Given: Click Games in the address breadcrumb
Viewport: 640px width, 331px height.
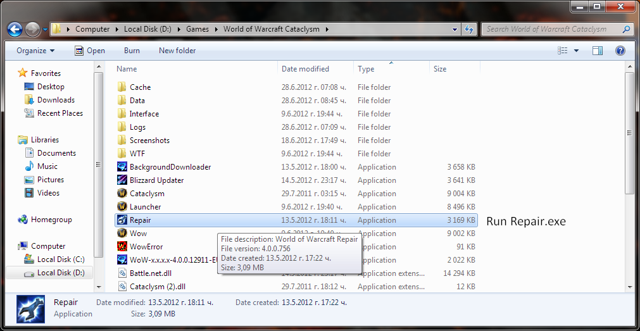Looking at the screenshot, I should click(x=197, y=29).
